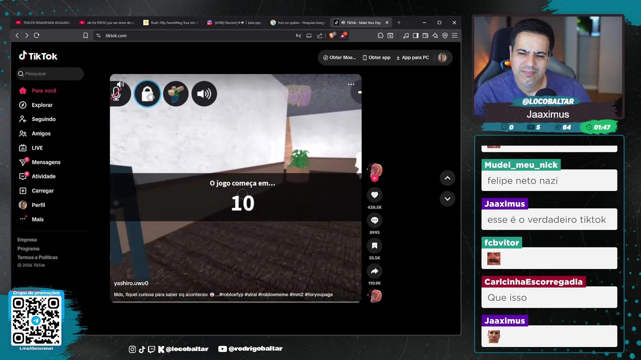The height and width of the screenshot is (360, 641).
Task: Click the #robloxfyp hashtag
Action: (x=231, y=294)
